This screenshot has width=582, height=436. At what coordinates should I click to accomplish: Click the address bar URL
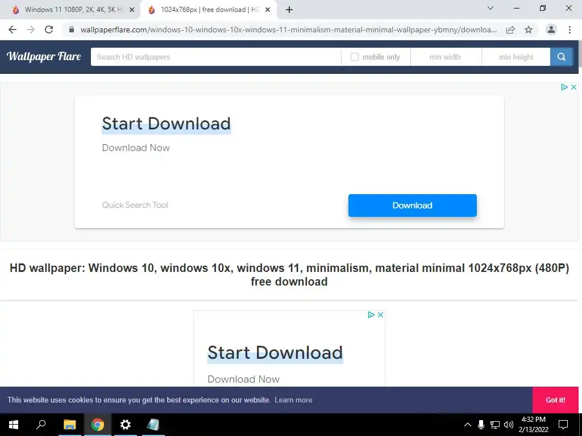(x=288, y=30)
